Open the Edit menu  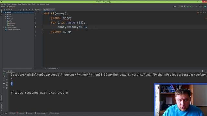point(5,4)
